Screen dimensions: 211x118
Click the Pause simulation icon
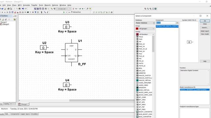pos(67,12)
